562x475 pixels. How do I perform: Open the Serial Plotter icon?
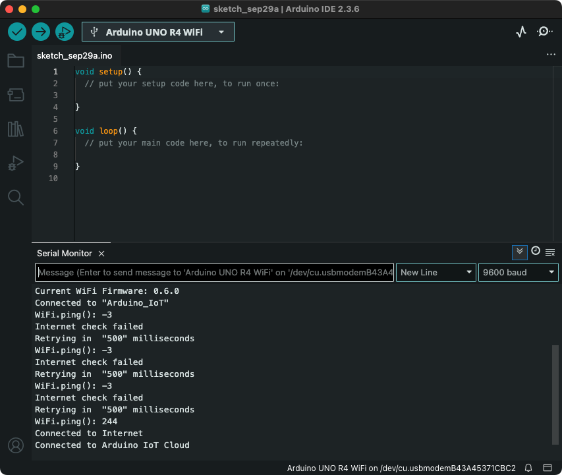(x=521, y=32)
